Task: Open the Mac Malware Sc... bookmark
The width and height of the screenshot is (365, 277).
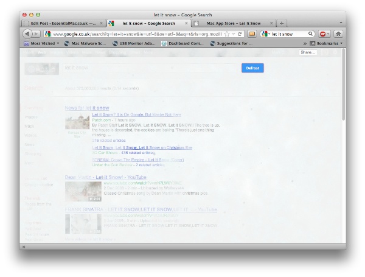Action: pyautogui.click(x=85, y=43)
